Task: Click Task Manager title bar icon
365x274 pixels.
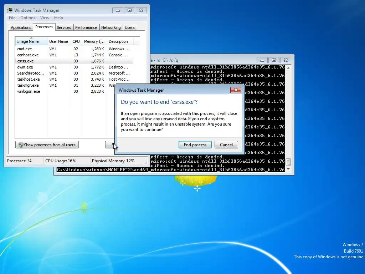Action: click(10, 10)
